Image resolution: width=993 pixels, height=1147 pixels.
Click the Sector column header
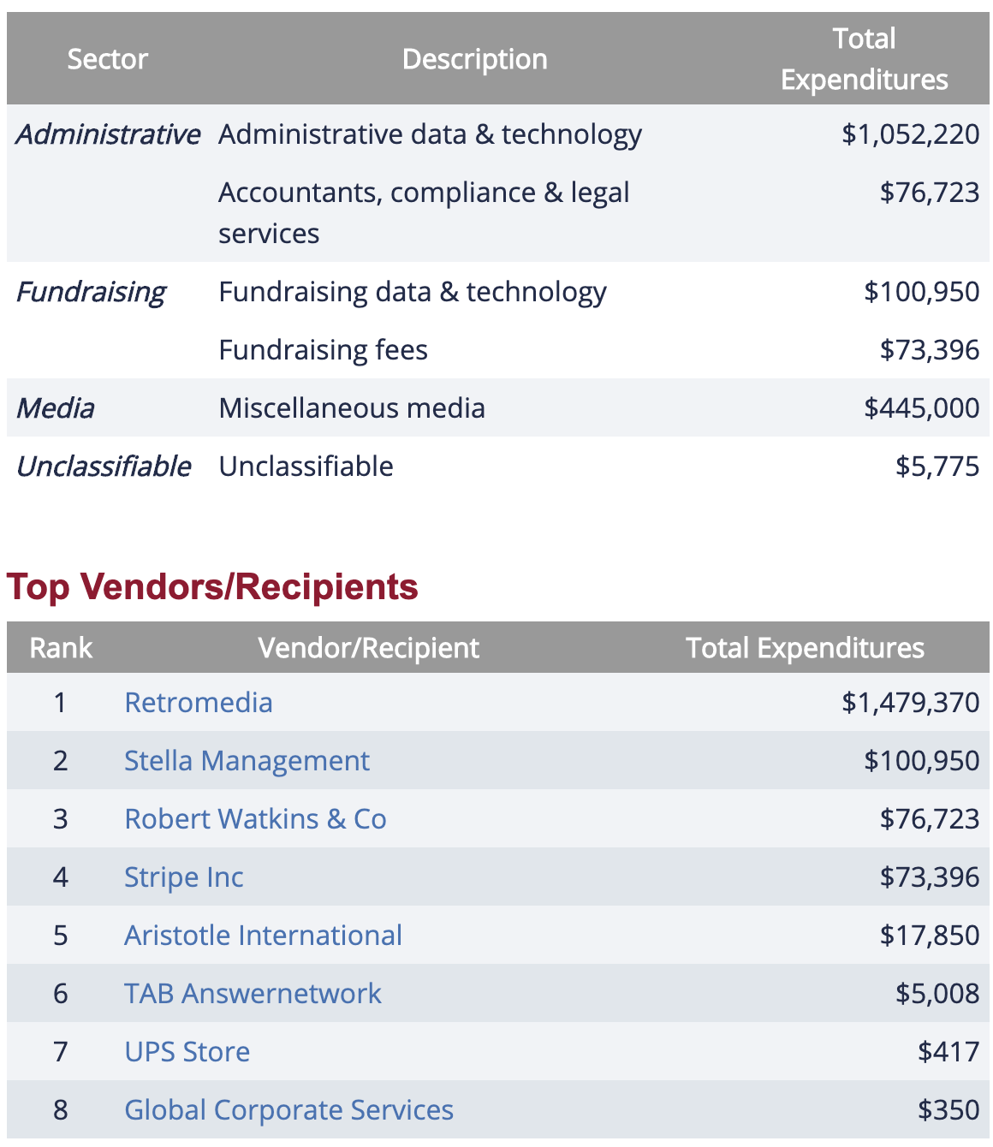107,59
